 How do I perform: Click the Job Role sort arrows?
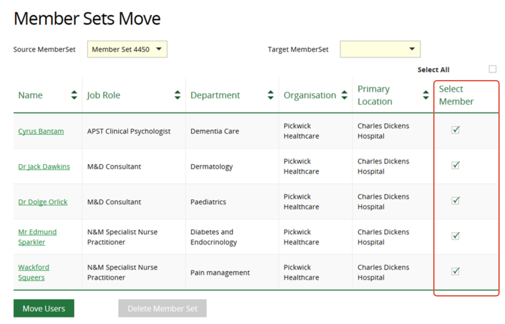177,95
